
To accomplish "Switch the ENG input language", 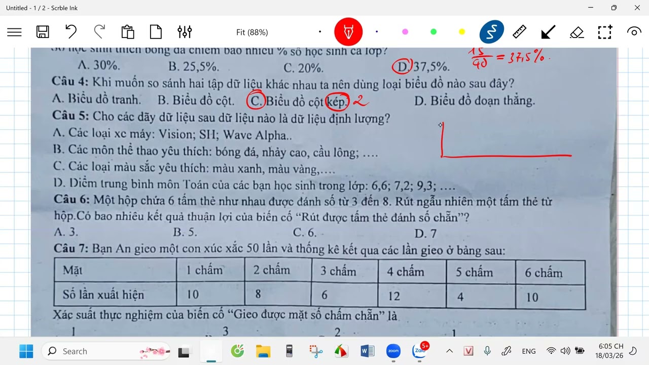I will [x=529, y=351].
